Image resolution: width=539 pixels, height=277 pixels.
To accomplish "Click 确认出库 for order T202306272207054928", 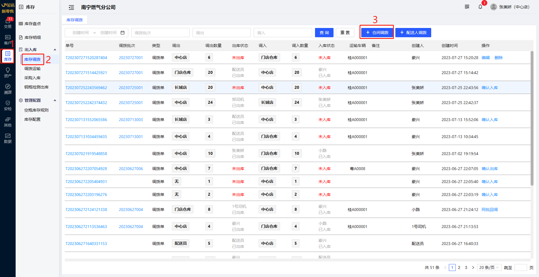I will pos(490,169).
